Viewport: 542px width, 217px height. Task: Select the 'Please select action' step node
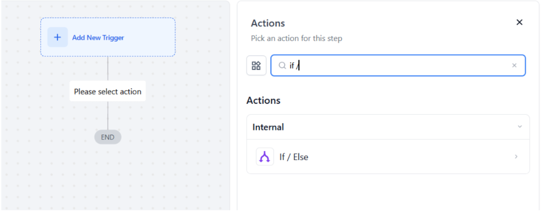108,92
